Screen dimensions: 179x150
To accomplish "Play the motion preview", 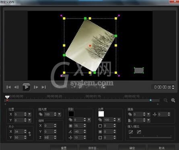I will click(26, 87).
